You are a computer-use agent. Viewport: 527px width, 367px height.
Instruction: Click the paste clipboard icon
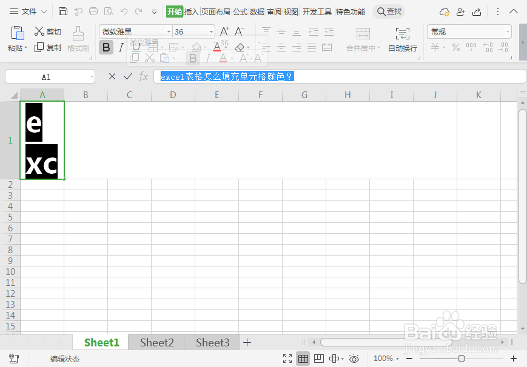click(18, 33)
